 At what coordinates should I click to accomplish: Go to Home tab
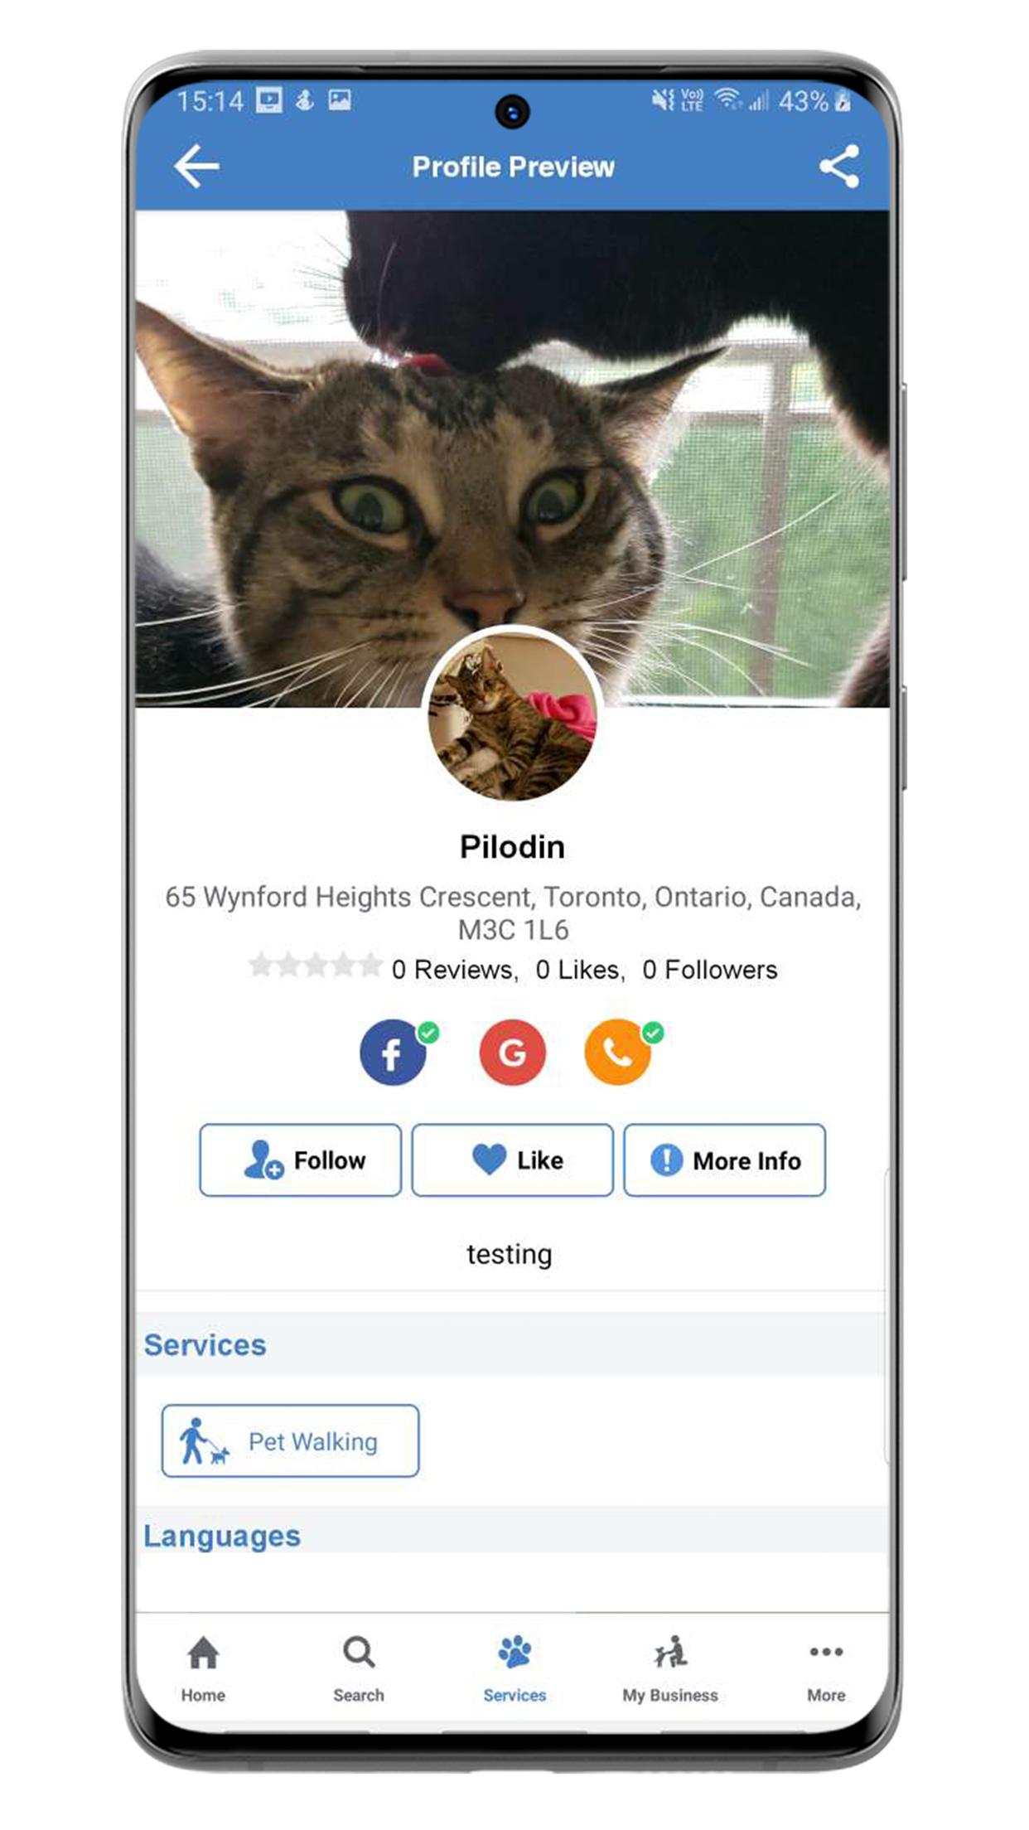pyautogui.click(x=203, y=1668)
